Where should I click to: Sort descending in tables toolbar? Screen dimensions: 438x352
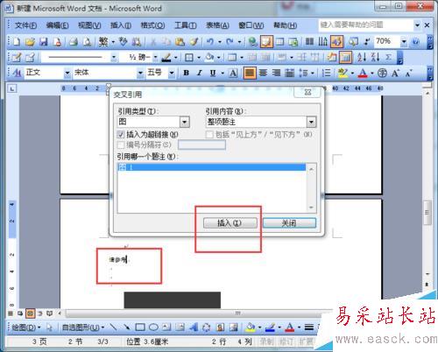(375, 57)
